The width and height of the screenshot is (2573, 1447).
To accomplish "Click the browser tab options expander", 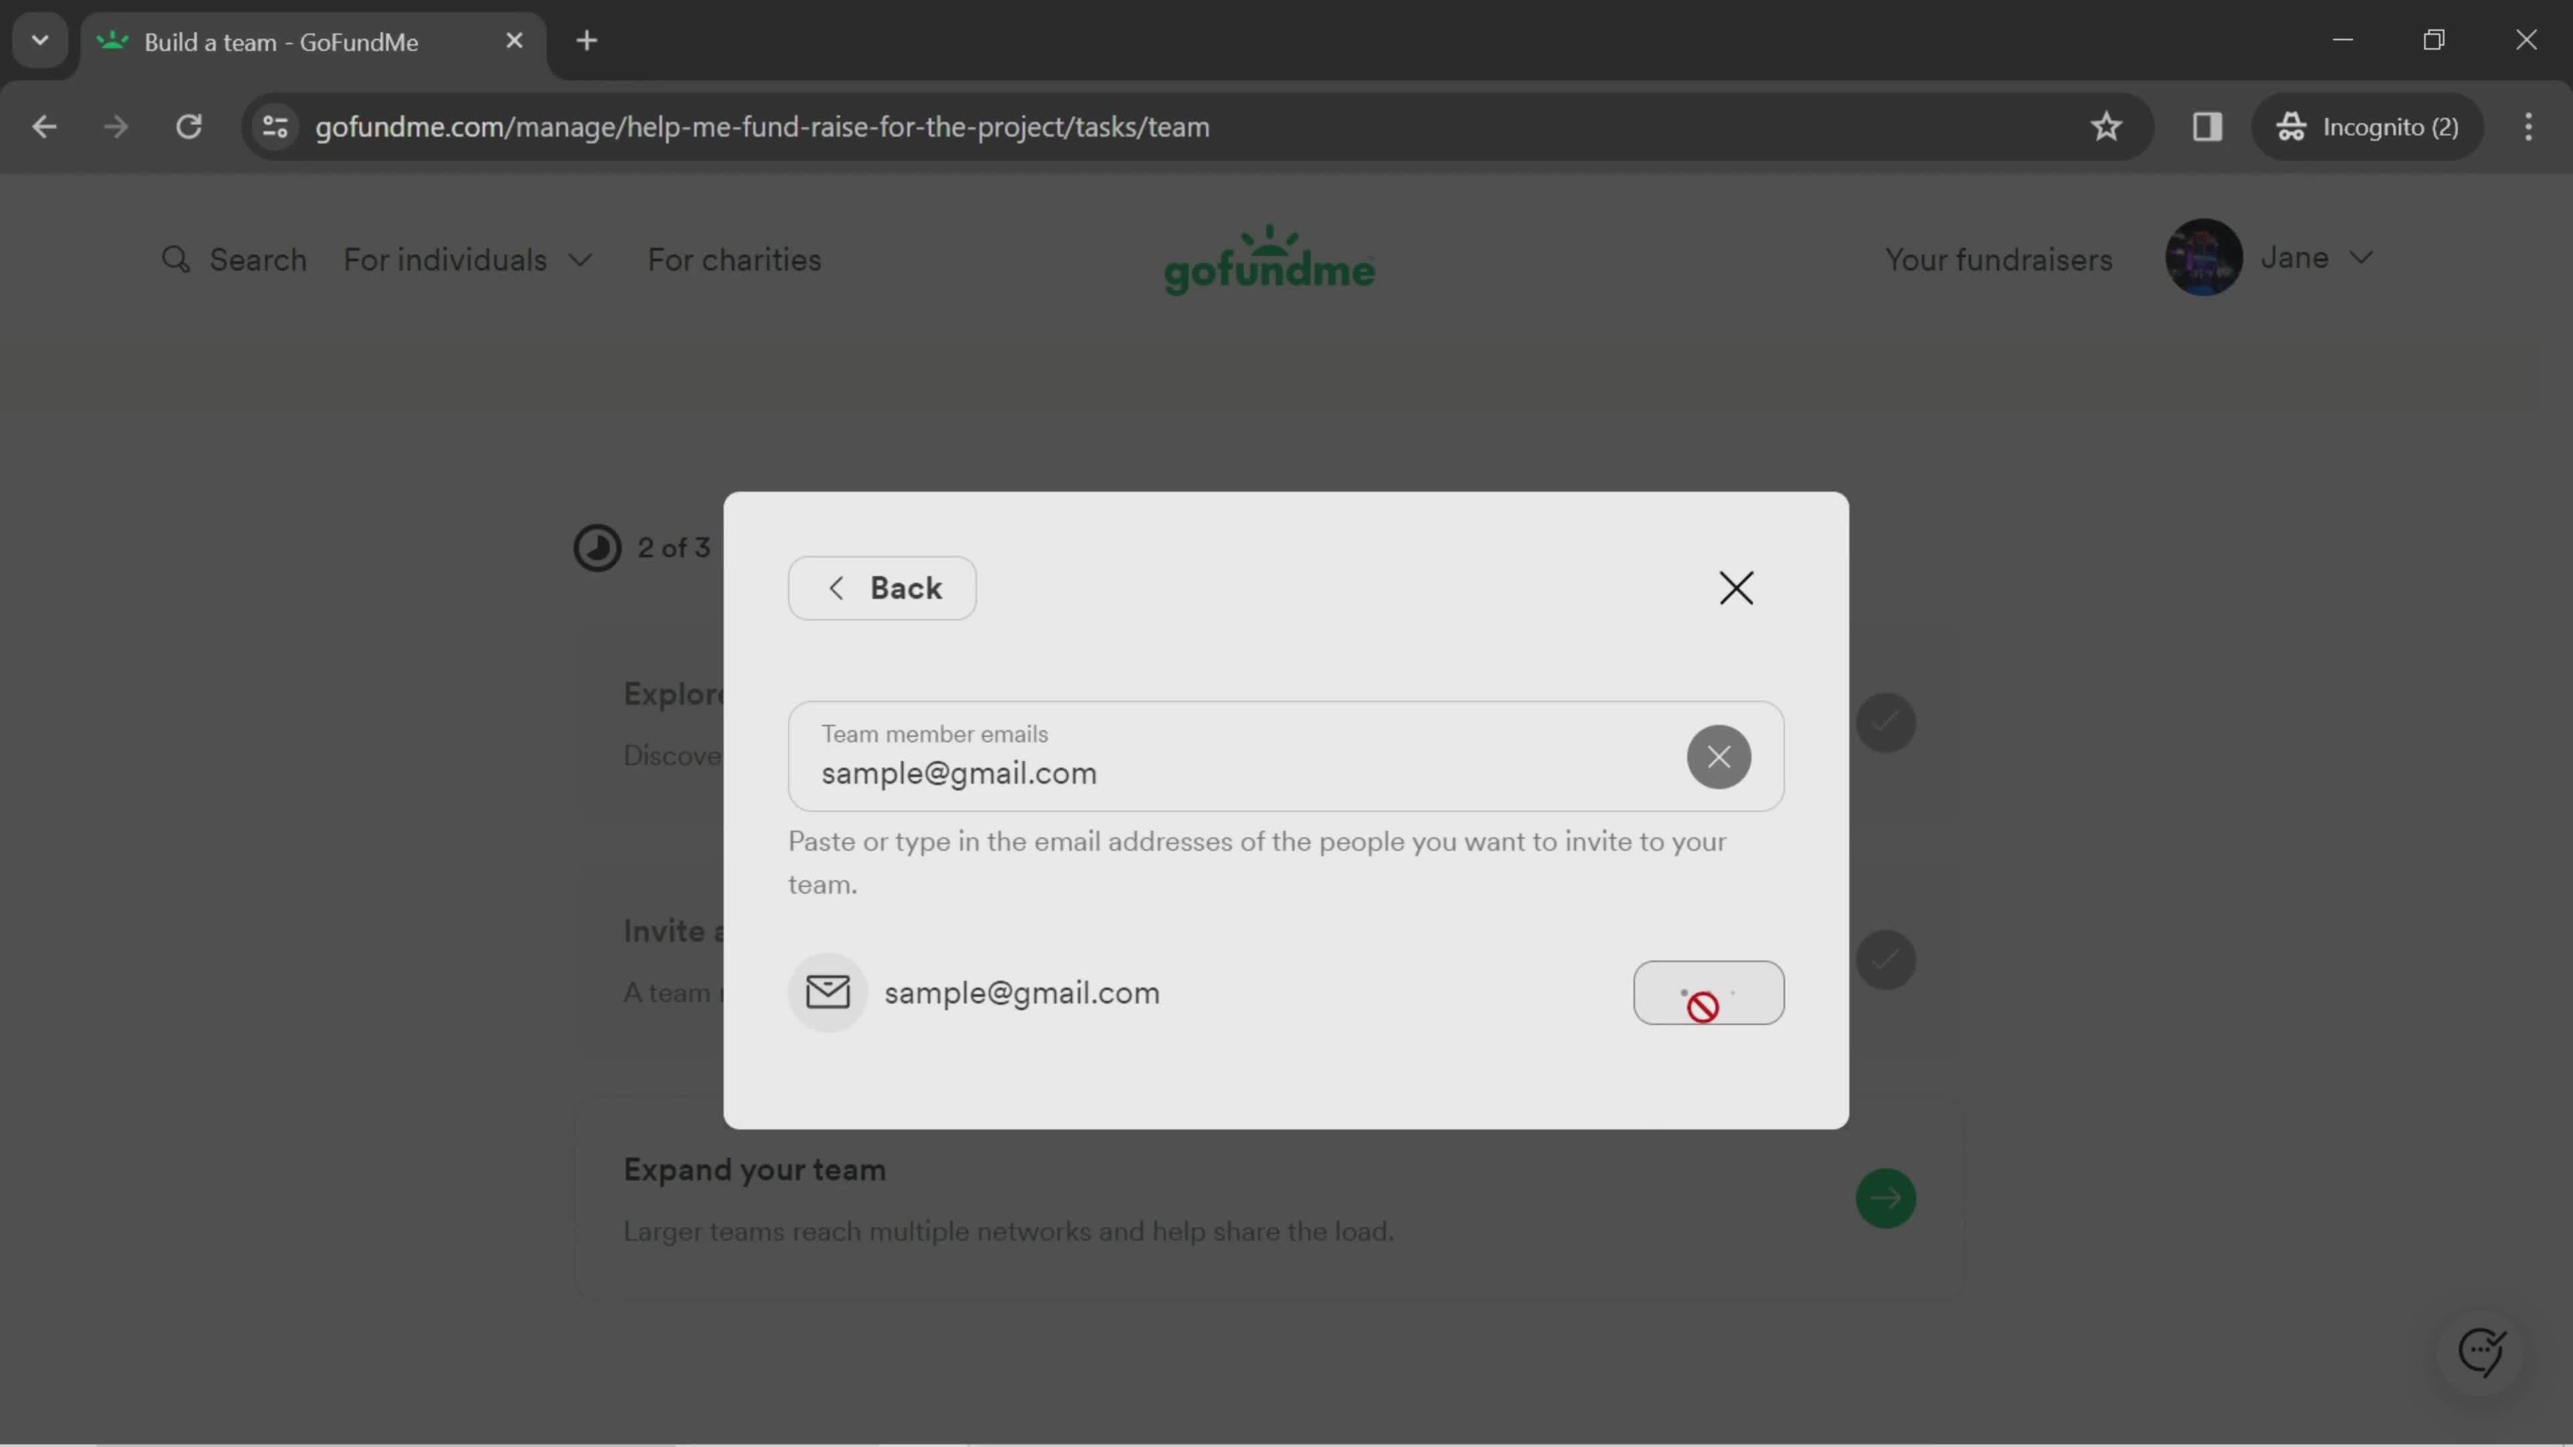I will coord(39,39).
